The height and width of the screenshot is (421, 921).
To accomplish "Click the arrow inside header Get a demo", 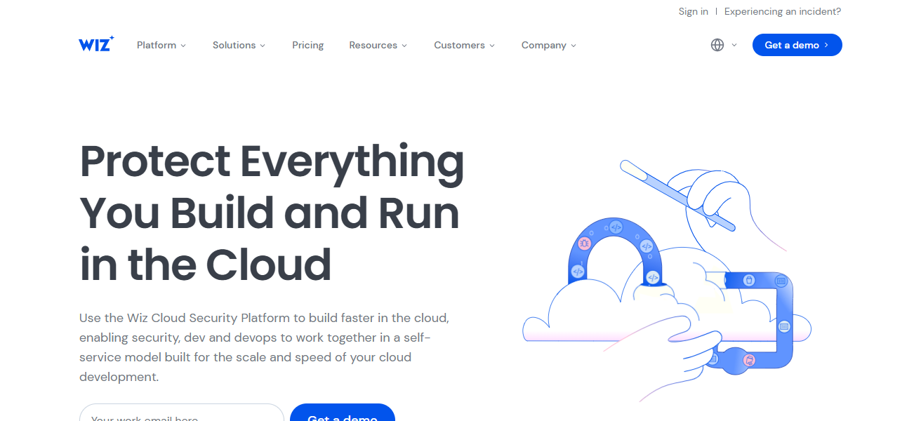I will coord(826,45).
